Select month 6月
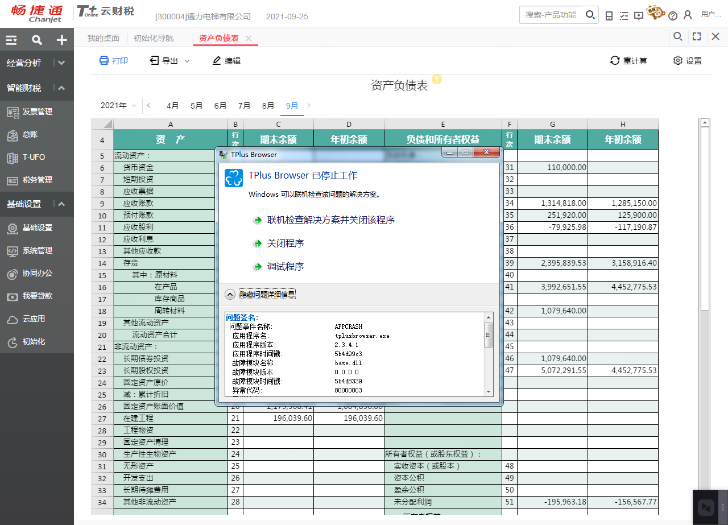Screen dimensions: 728x525 [221, 105]
